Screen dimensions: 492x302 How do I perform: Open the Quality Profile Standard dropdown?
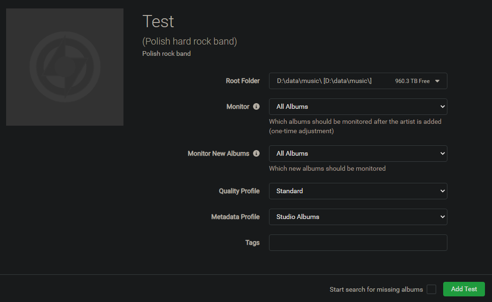358,191
